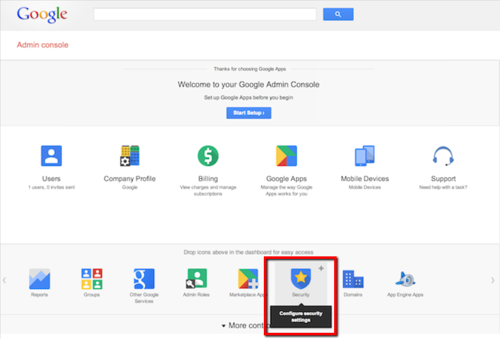Click the Security shield icon
This screenshot has height=339, width=500.
coord(301,279)
